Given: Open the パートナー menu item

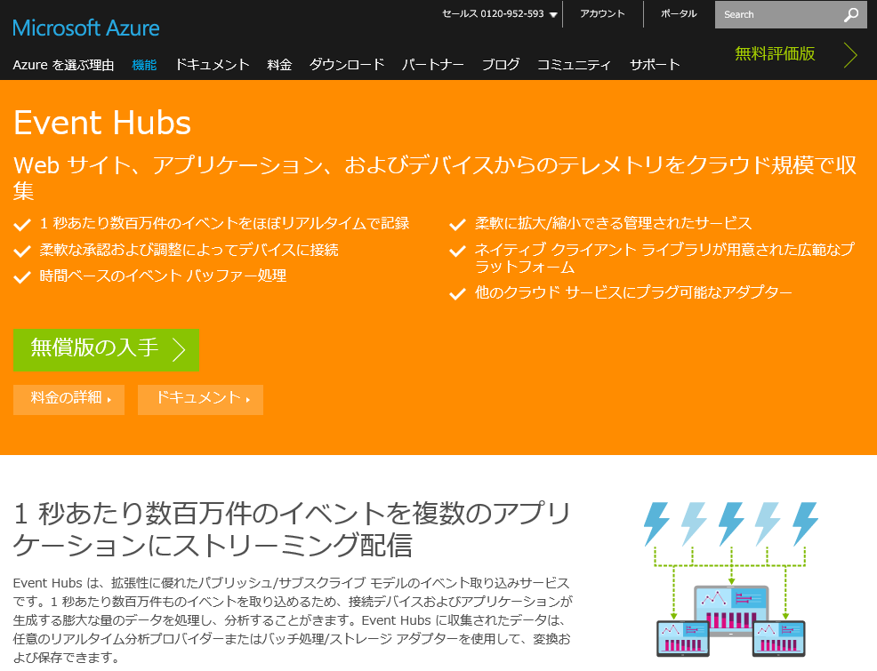Looking at the screenshot, I should click(x=433, y=65).
